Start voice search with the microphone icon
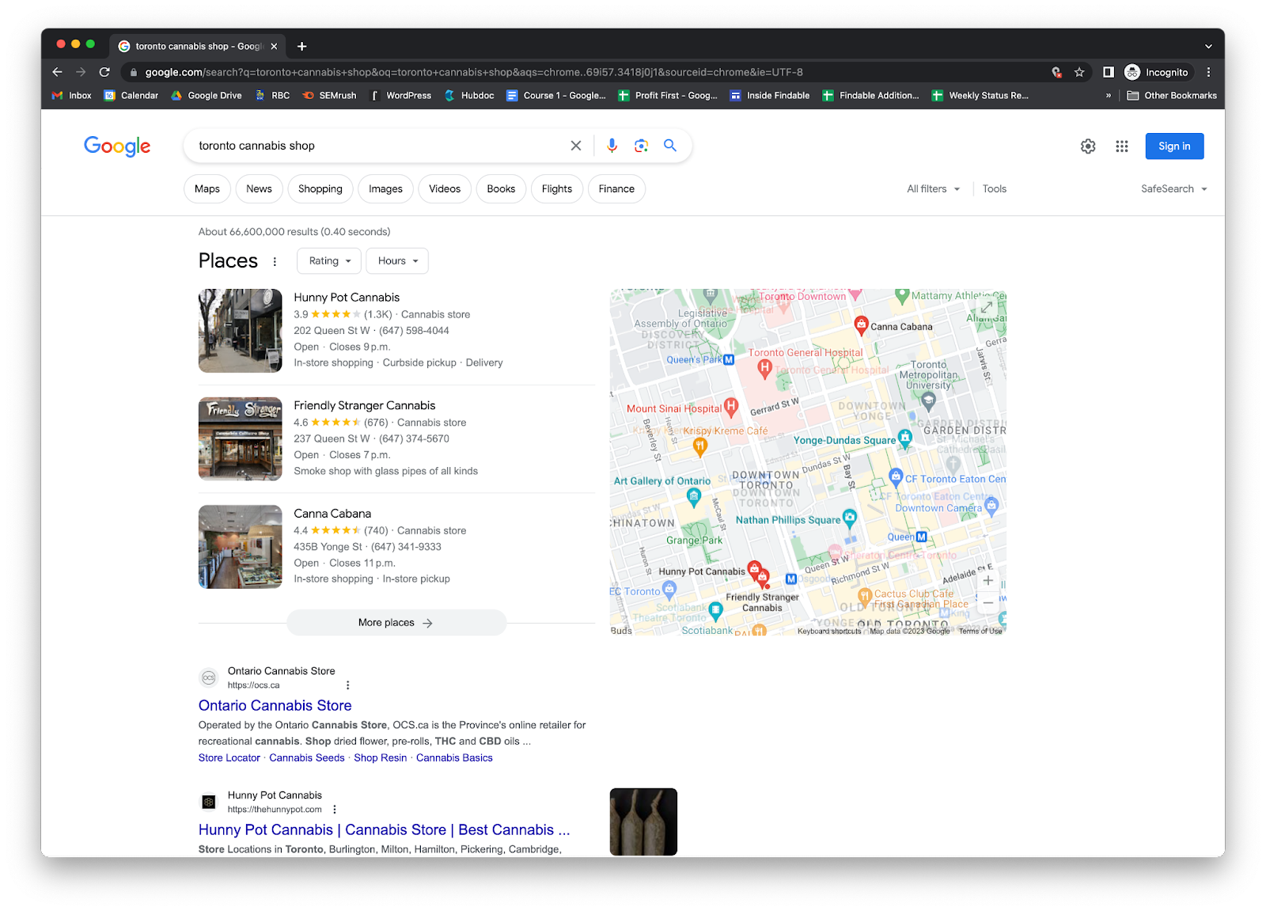 click(x=612, y=146)
